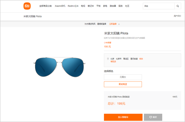Click the Xiaomi MI logo
Viewport: 185px width, 122px height.
(27, 6)
